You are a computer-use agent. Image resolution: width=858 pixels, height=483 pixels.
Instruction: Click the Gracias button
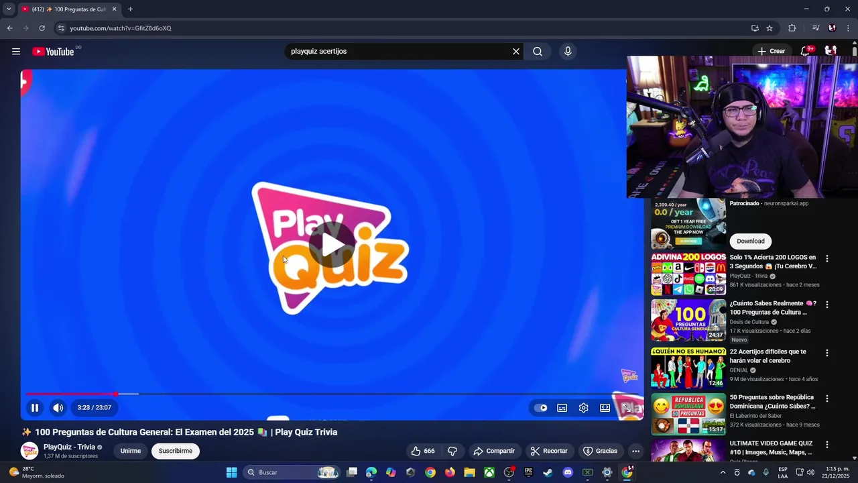pos(600,451)
